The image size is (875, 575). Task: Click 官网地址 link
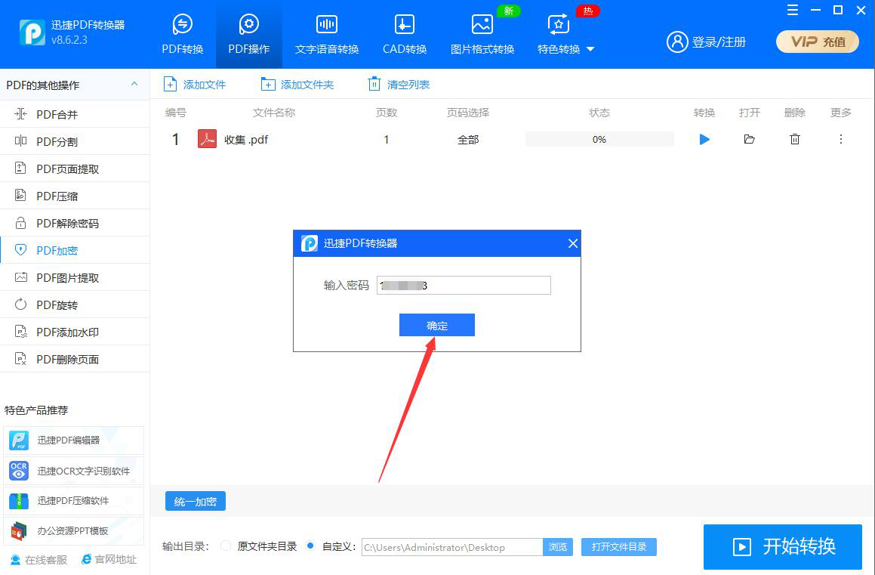tap(109, 559)
